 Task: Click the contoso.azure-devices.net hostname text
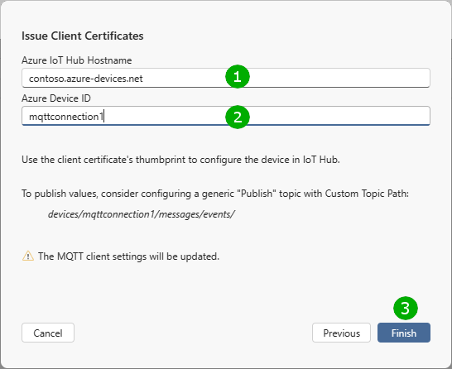(86, 79)
